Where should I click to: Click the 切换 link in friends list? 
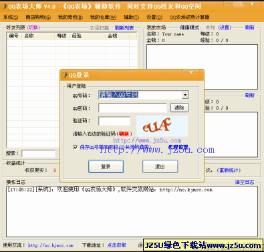[x=33, y=27]
